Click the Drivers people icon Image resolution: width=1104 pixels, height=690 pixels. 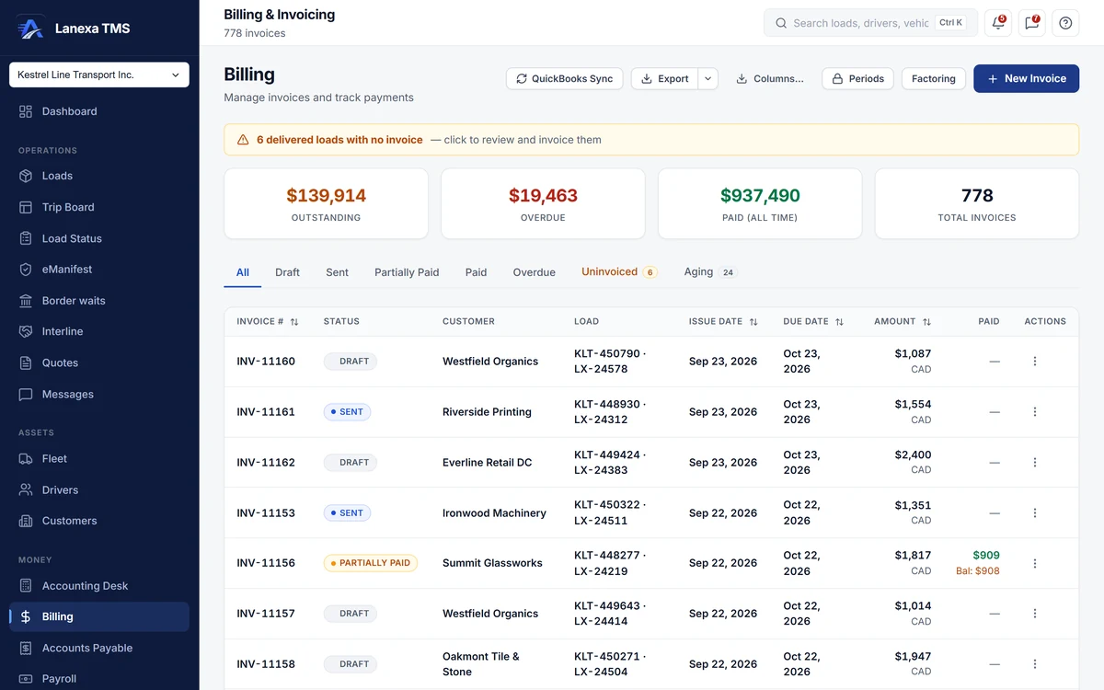(26, 489)
